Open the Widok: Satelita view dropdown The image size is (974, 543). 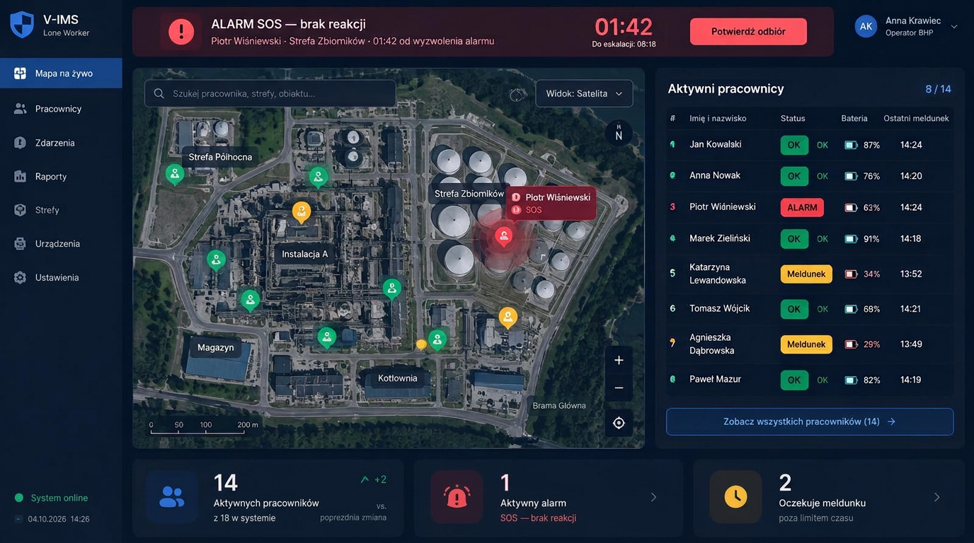(x=584, y=93)
